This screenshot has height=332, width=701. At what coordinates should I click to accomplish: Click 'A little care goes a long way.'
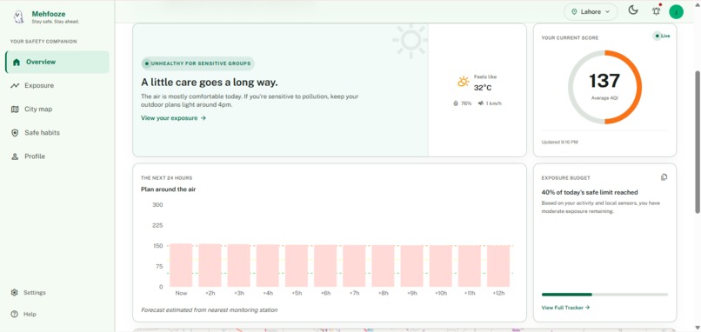point(210,83)
